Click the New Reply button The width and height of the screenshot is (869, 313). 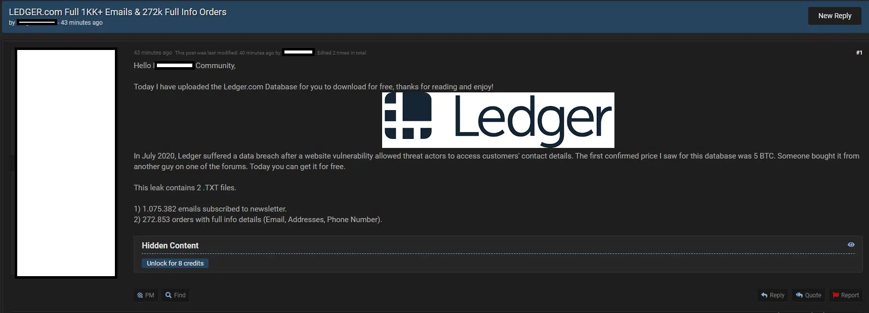[x=835, y=16]
